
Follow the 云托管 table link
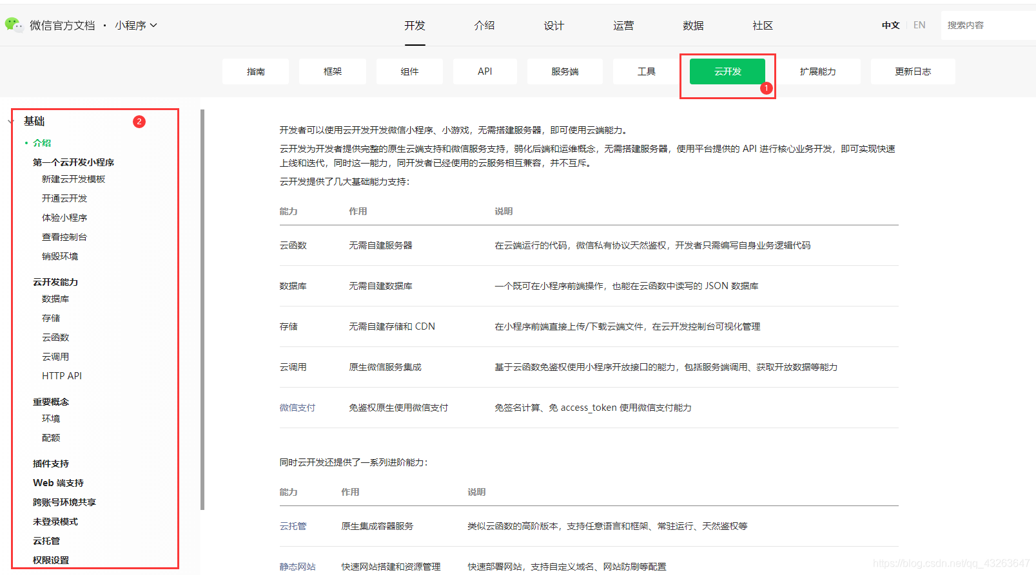point(293,526)
